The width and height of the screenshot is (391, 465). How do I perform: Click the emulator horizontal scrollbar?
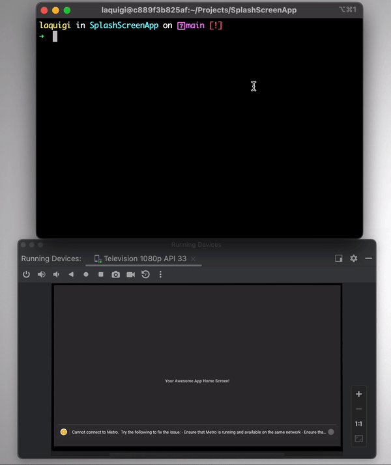point(197,454)
